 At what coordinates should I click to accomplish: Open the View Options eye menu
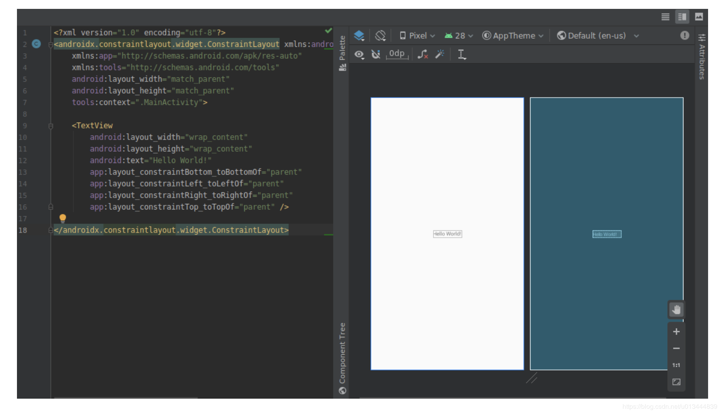tap(359, 54)
